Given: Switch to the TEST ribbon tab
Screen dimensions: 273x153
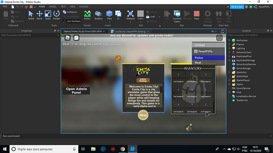Looking at the screenshot, I should (63, 7).
